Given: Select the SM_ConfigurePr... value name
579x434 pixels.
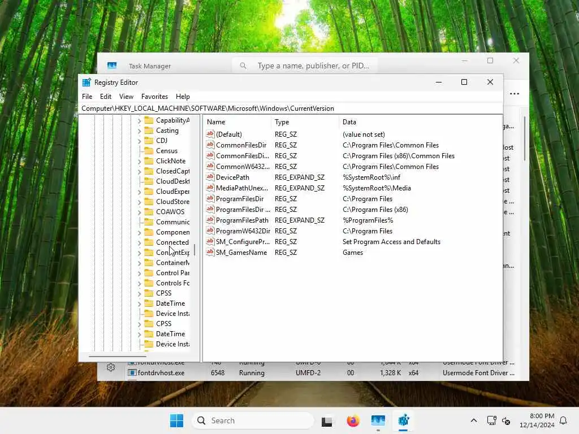Looking at the screenshot, I should [243, 241].
